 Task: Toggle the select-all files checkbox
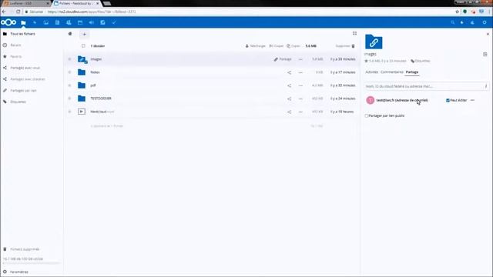click(83, 46)
